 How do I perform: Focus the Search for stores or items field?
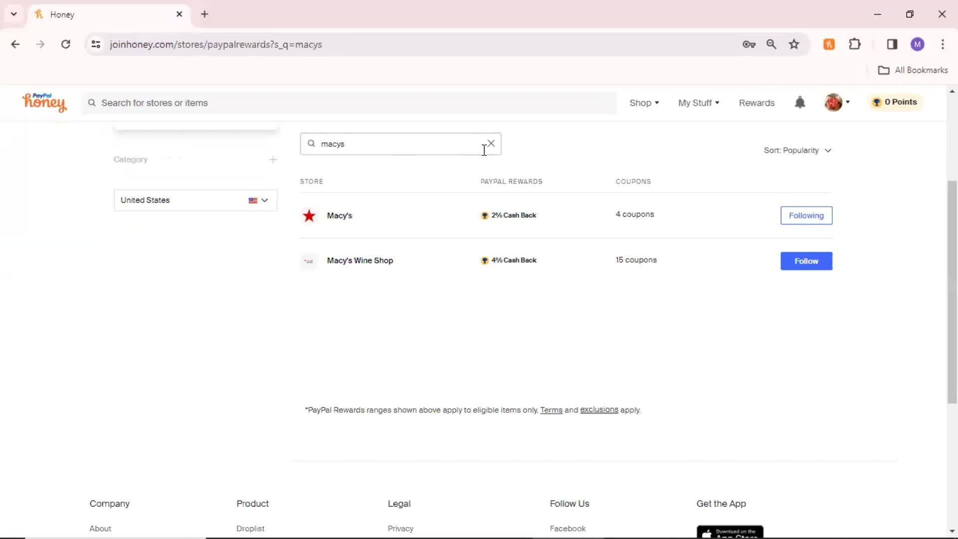(349, 103)
